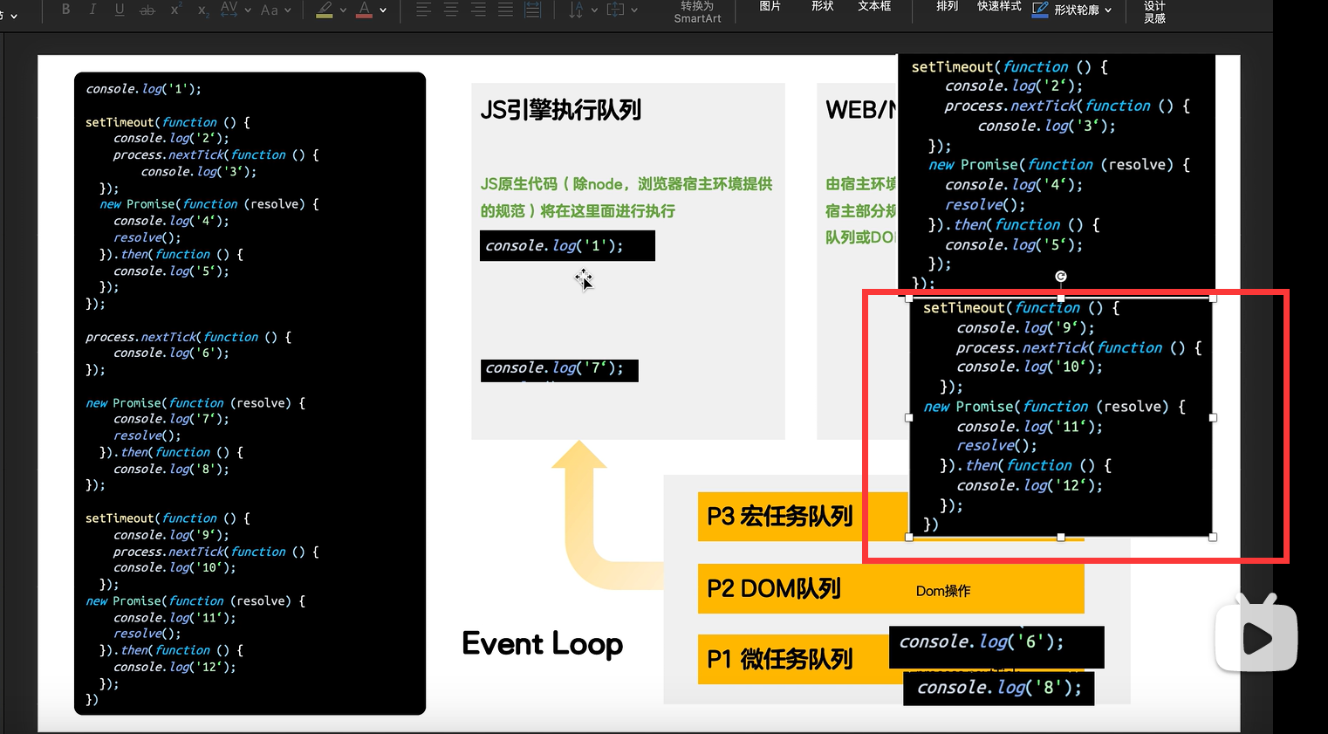Screen dimensions: 1328x734
Task: Align text left
Action: pyautogui.click(x=423, y=10)
